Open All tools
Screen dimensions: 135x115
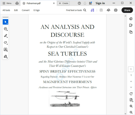(x=6, y=10)
